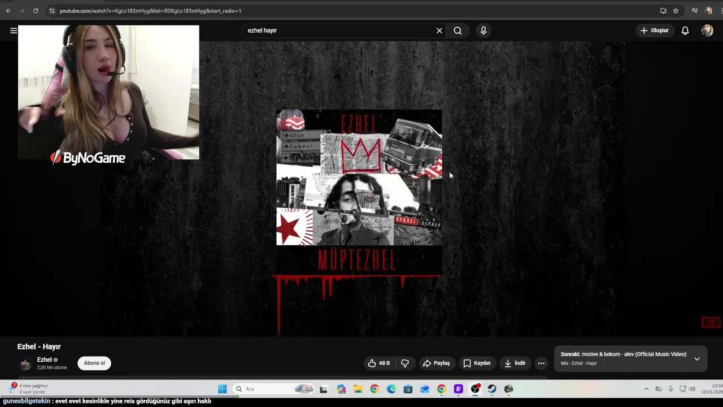Click the Ezhel channel avatar
This screenshot has width=723, height=407.
pos(25,363)
